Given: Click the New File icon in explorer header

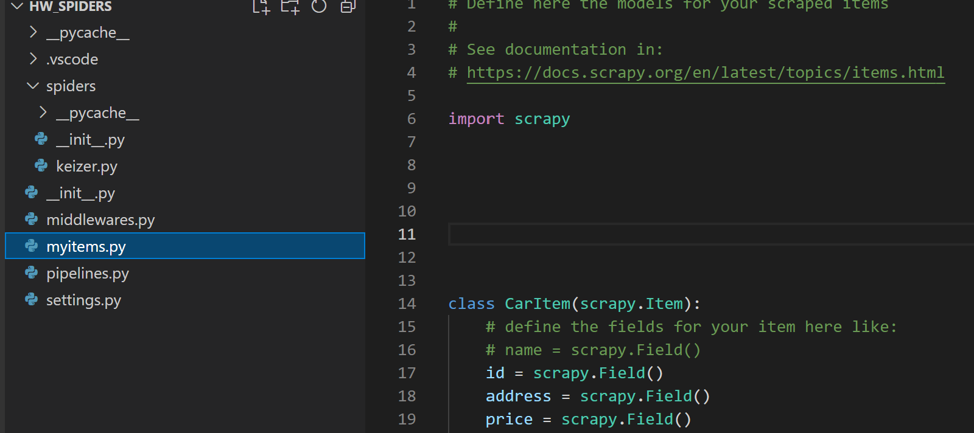Looking at the screenshot, I should click(x=261, y=6).
